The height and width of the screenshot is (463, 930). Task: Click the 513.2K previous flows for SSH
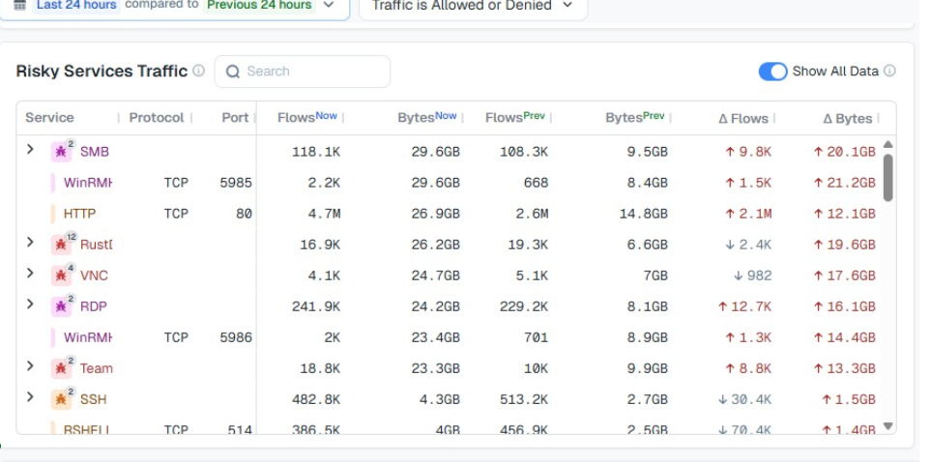point(524,399)
